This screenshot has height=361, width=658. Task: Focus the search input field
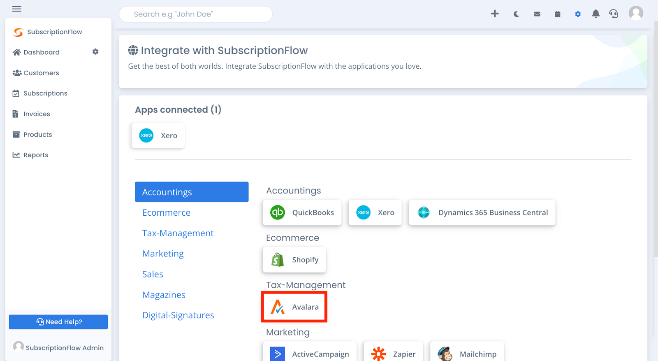click(196, 14)
